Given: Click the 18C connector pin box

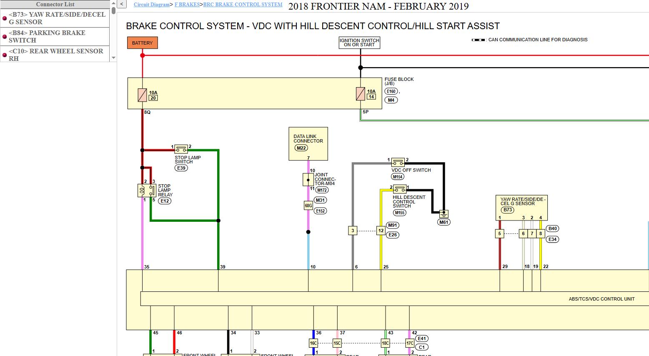Looking at the screenshot, I should pyautogui.click(x=385, y=343).
